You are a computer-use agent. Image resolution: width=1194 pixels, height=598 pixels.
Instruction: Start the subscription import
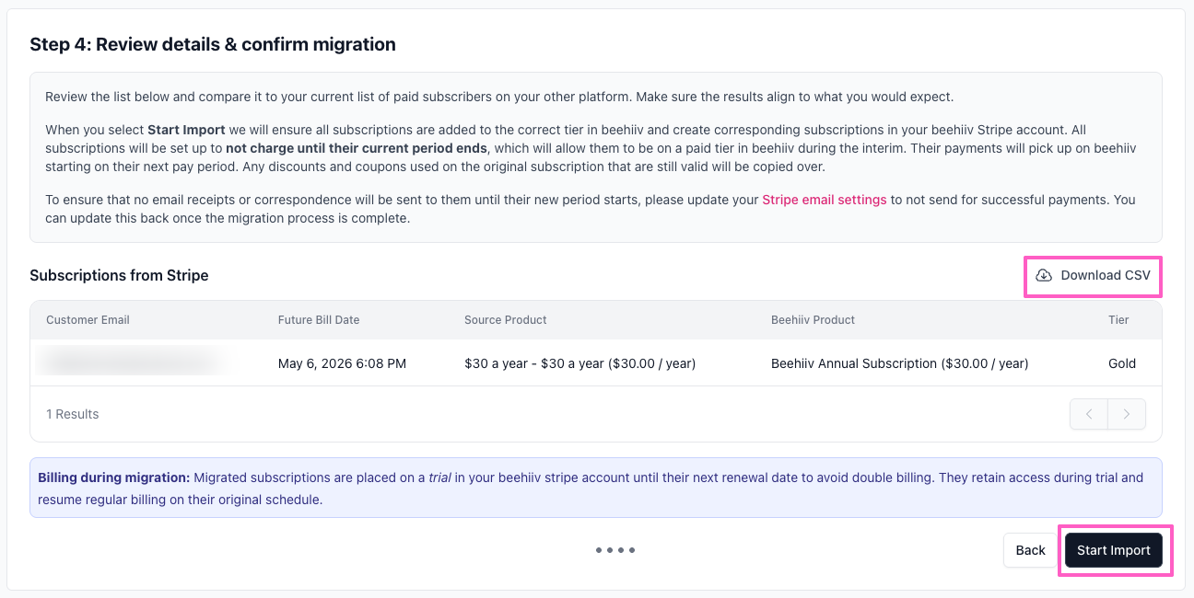[1113, 550]
